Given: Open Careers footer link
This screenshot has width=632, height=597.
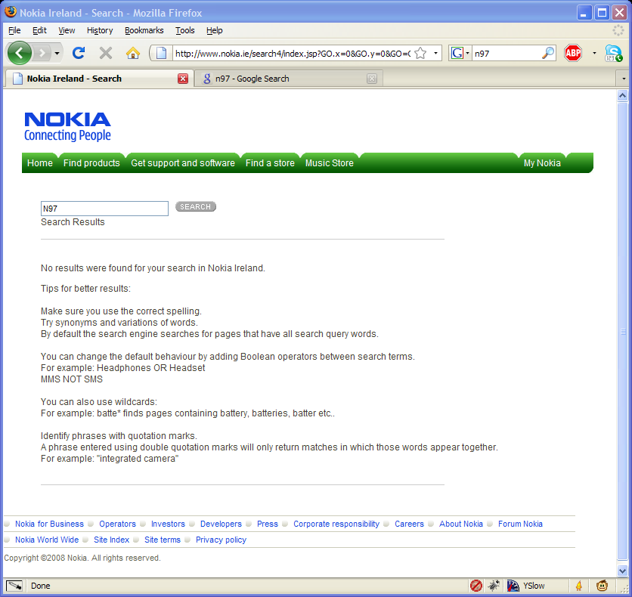Looking at the screenshot, I should 409,524.
